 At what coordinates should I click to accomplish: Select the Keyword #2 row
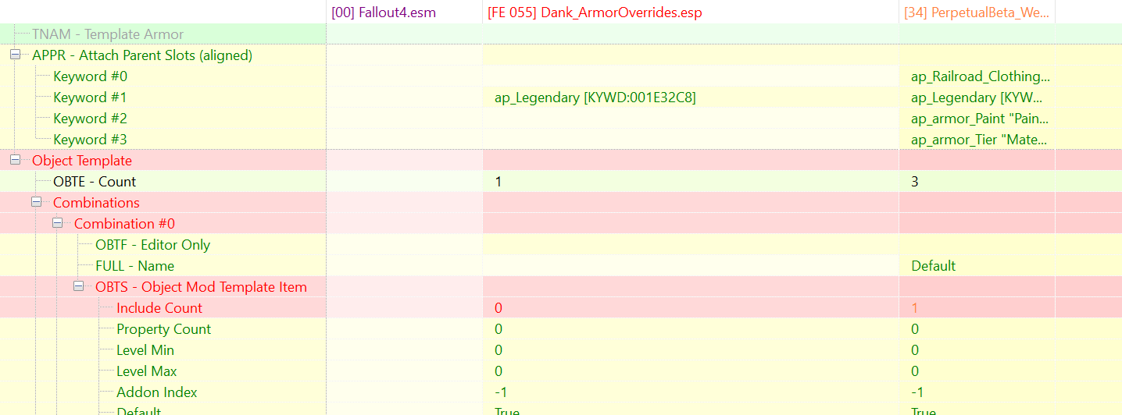tap(561, 119)
